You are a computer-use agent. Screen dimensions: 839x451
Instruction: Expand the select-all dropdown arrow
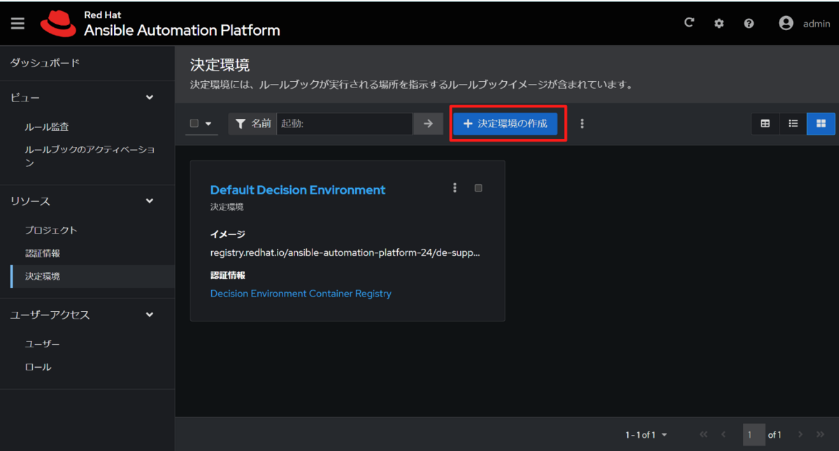(208, 124)
